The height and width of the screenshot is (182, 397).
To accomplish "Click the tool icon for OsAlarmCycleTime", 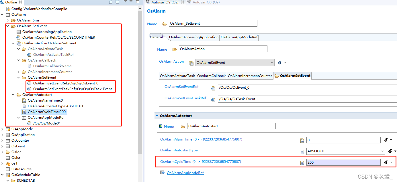I will pyautogui.click(x=386, y=162).
